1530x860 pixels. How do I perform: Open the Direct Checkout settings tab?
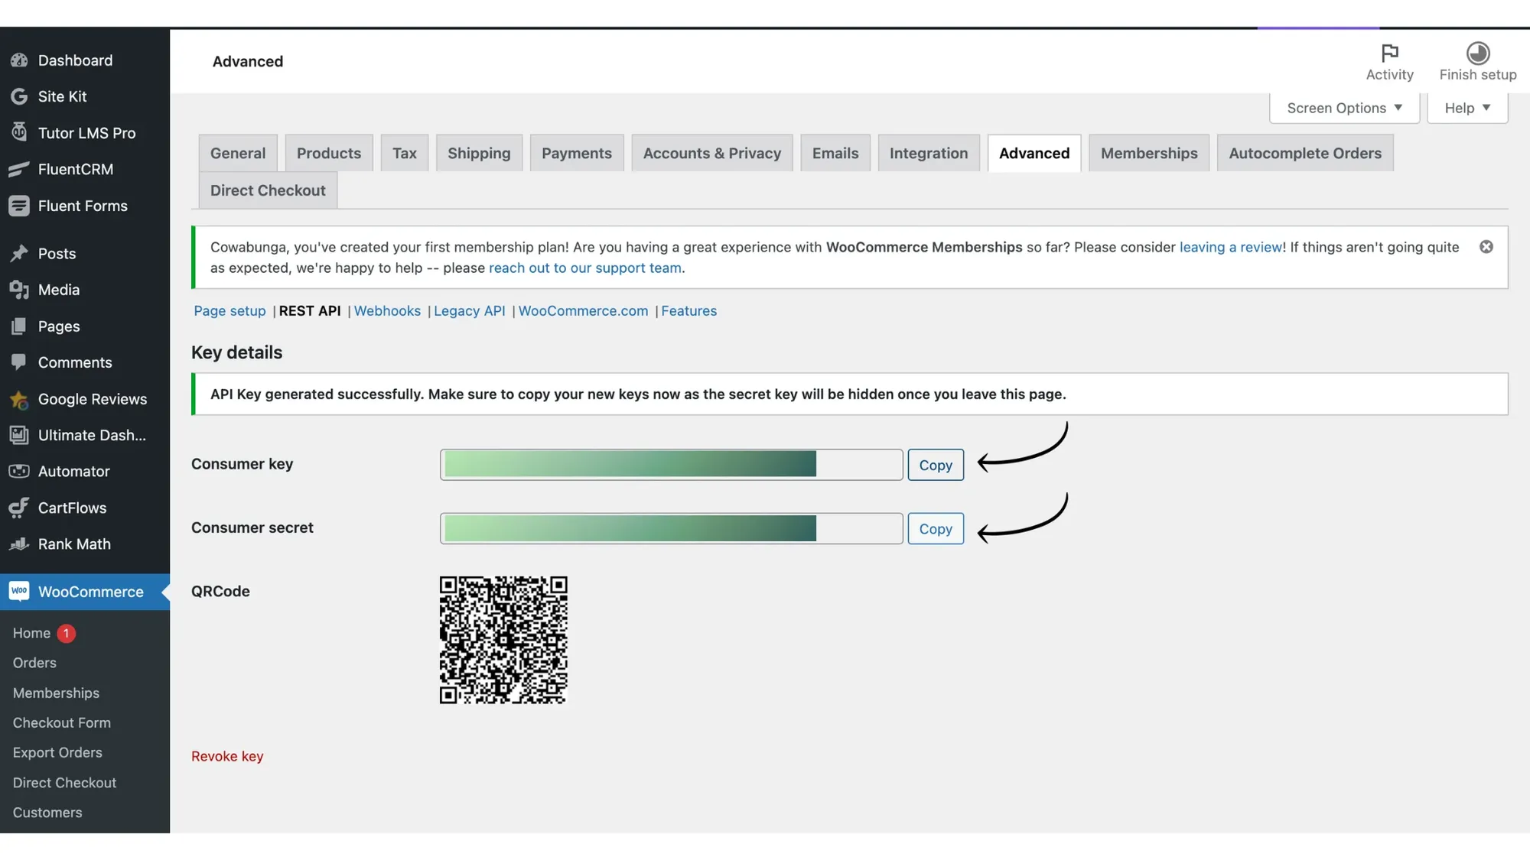tap(268, 190)
